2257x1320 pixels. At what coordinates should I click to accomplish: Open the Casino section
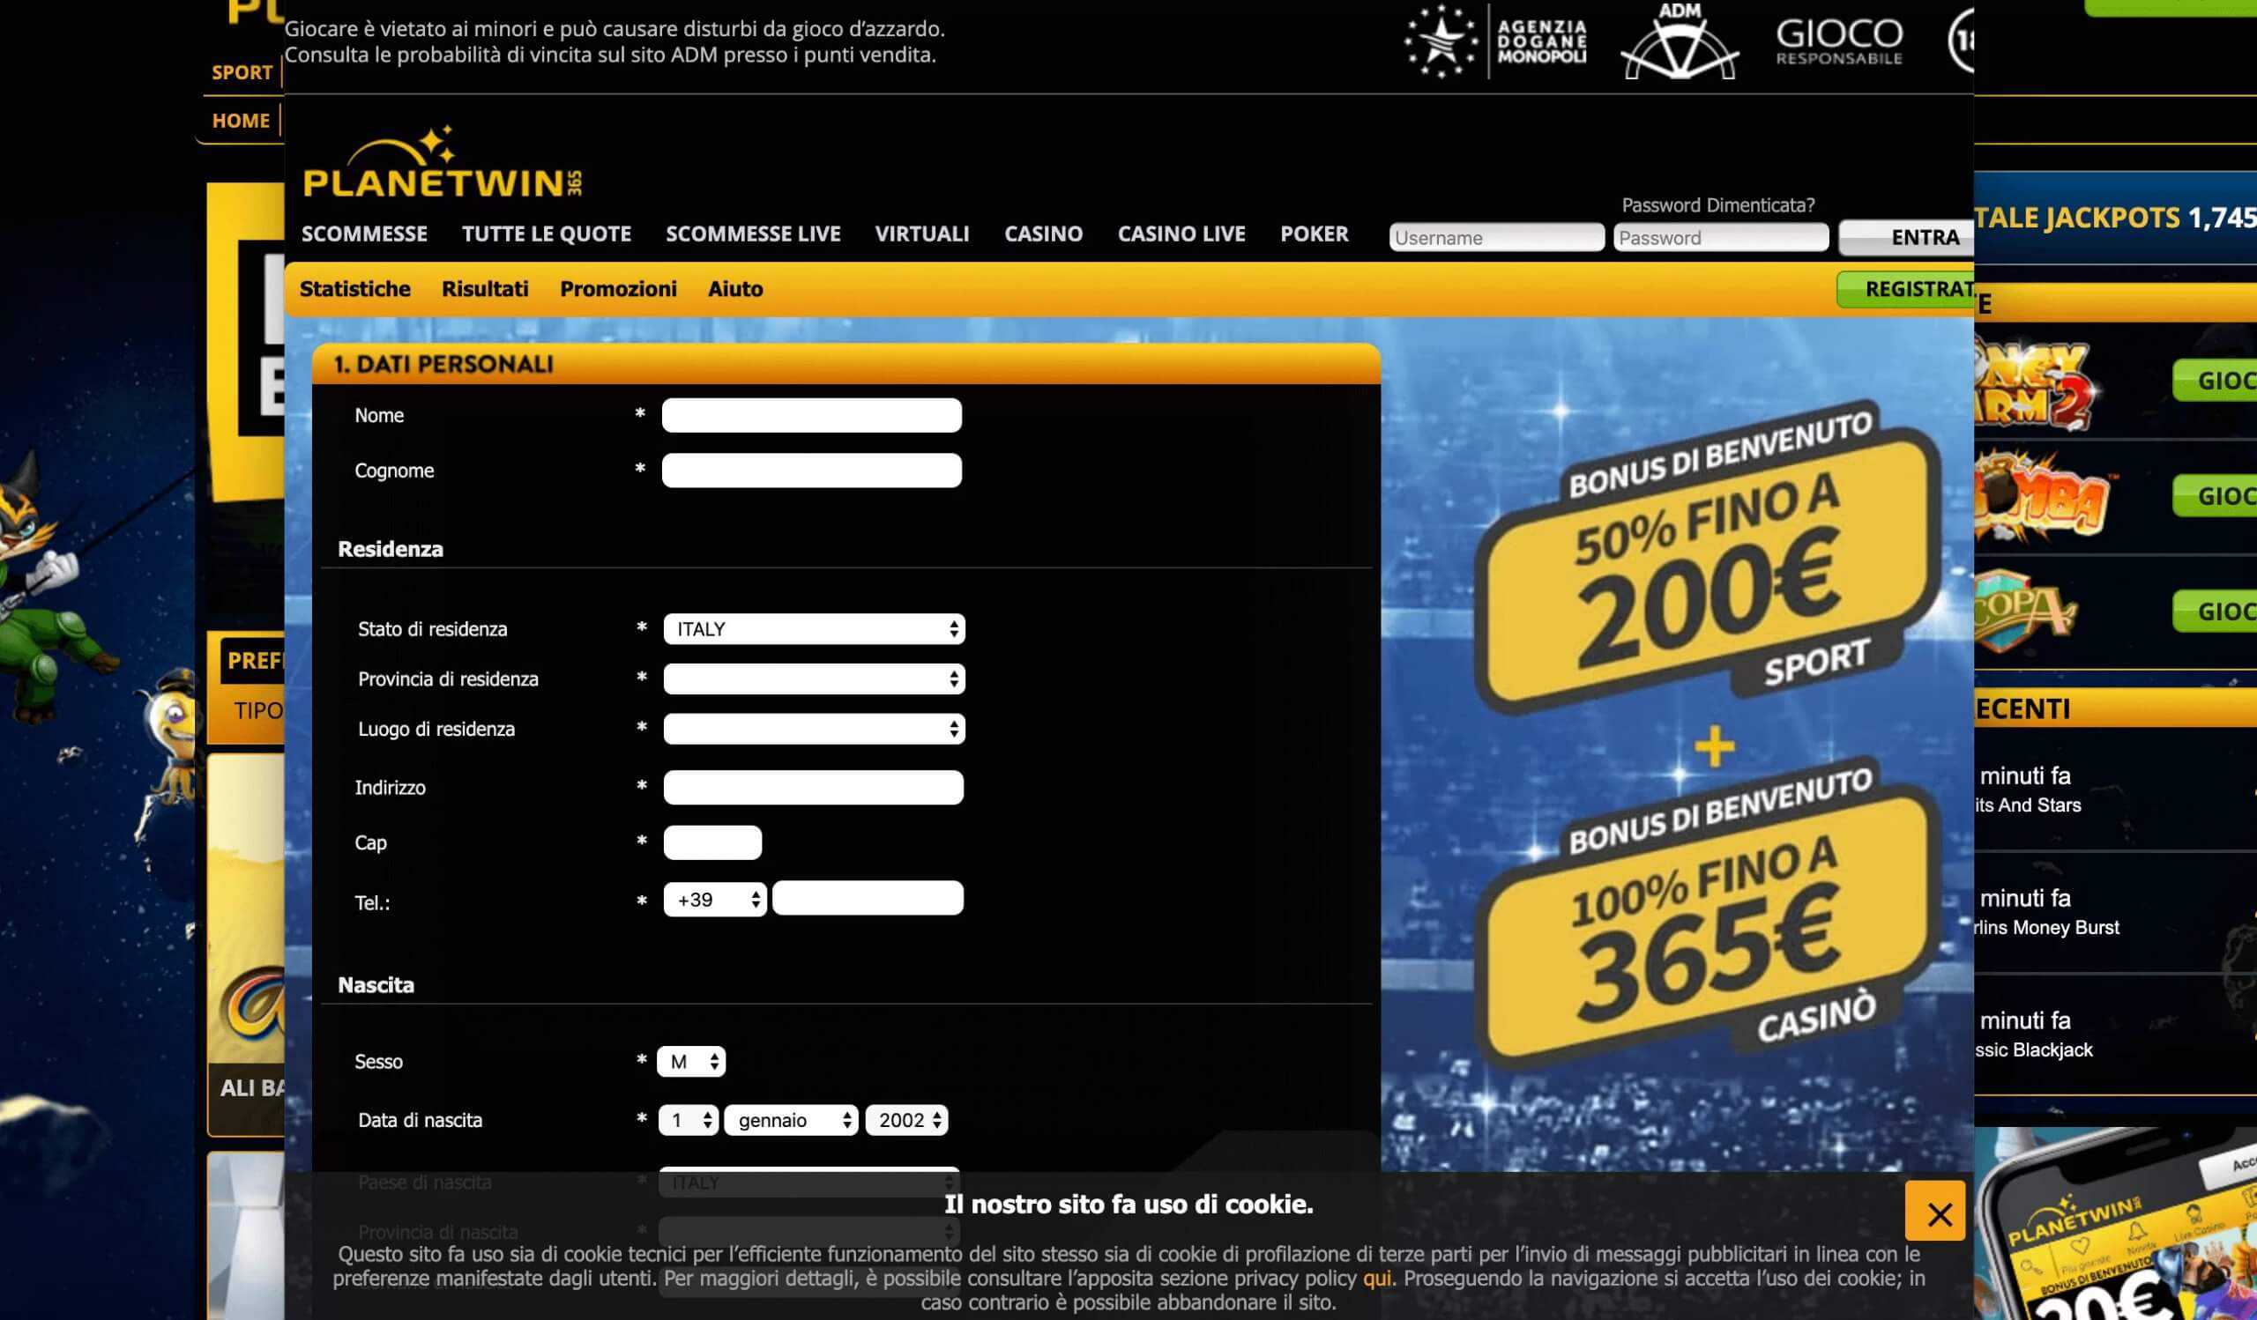[x=1043, y=234]
